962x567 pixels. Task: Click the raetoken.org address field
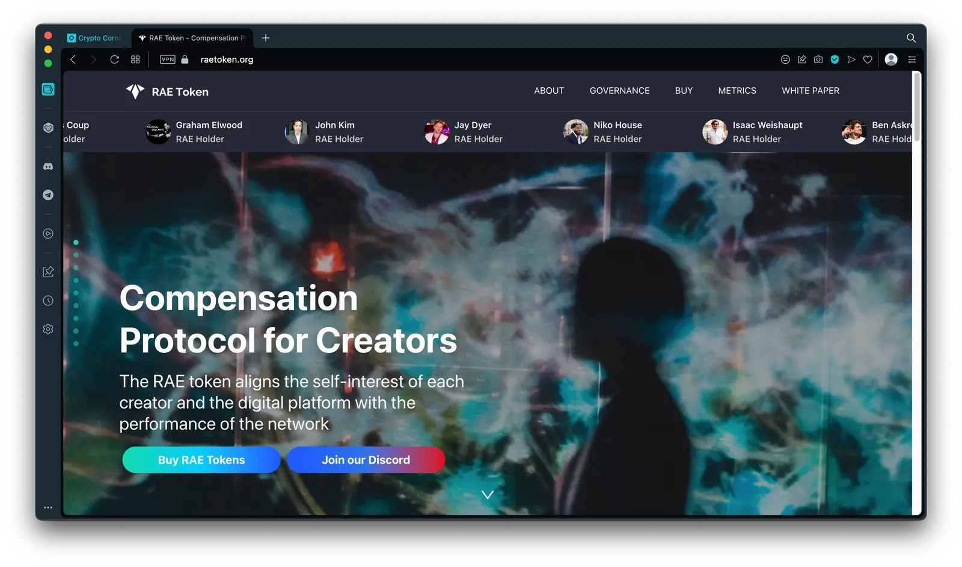click(227, 60)
